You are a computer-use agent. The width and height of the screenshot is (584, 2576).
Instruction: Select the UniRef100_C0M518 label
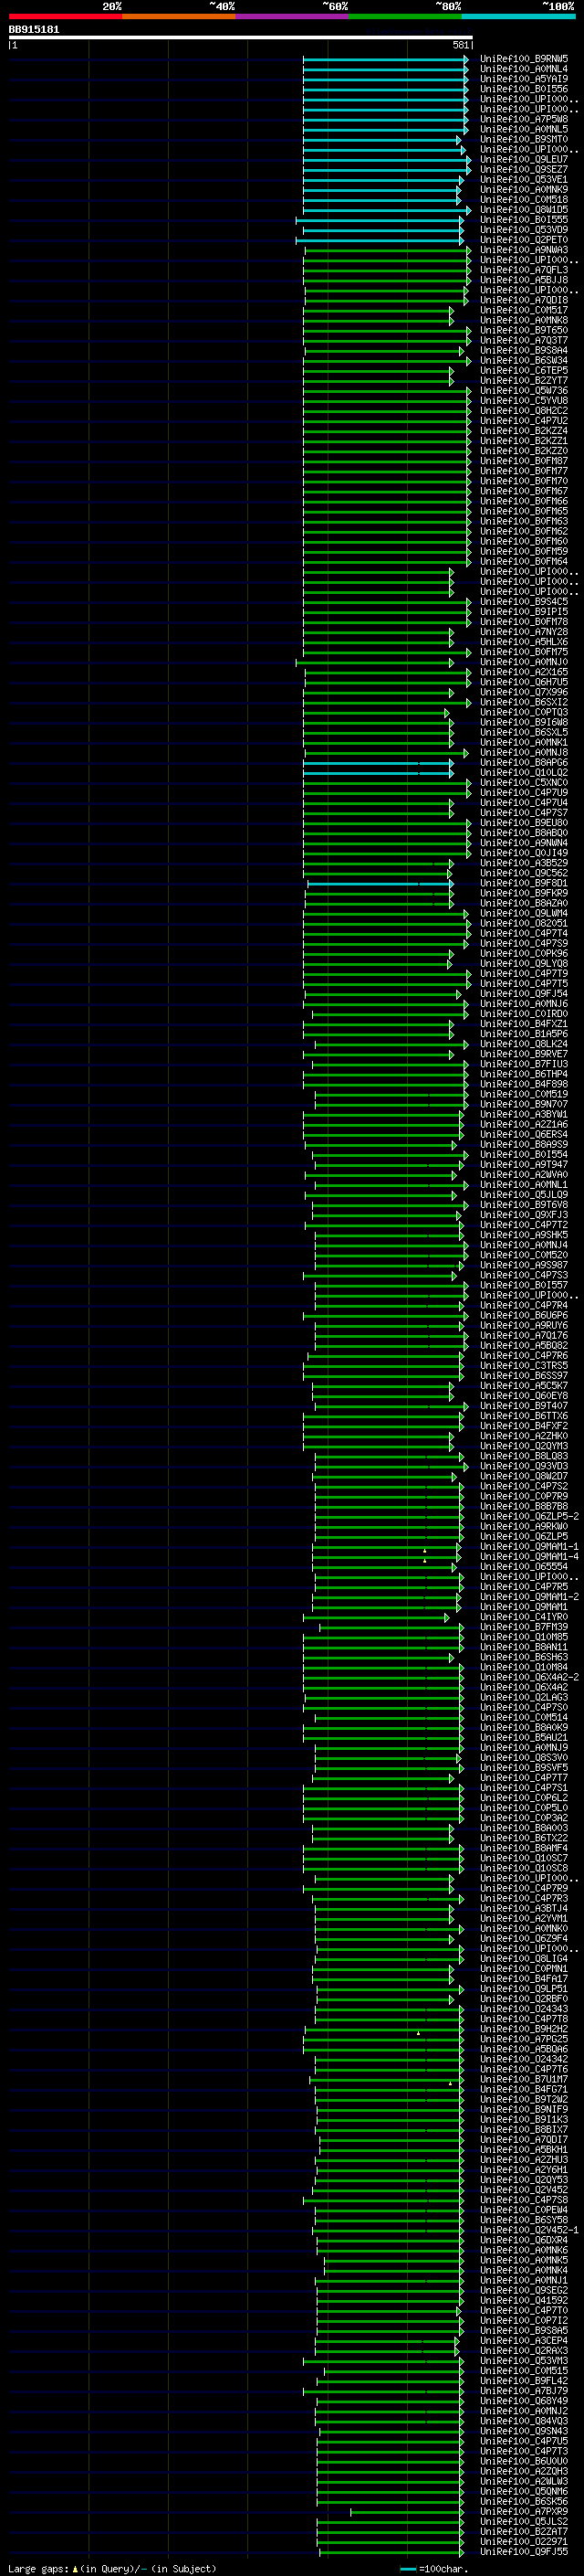(524, 200)
